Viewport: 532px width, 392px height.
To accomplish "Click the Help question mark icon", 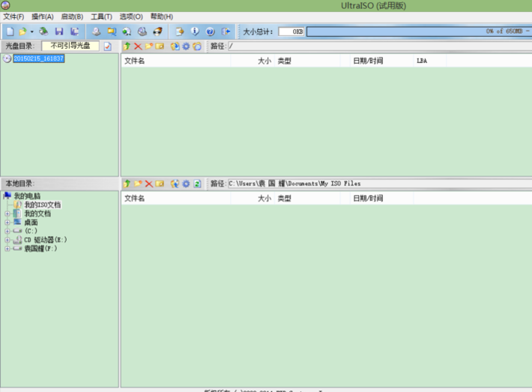I will (210, 31).
